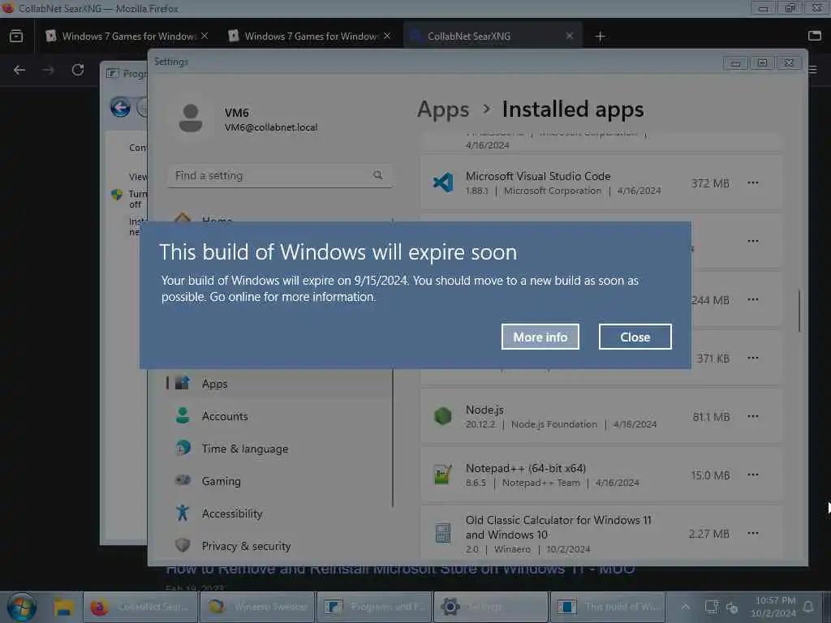Open options for Microsoft Visual Studio Code
This screenshot has height=623, width=831.
pyautogui.click(x=752, y=183)
